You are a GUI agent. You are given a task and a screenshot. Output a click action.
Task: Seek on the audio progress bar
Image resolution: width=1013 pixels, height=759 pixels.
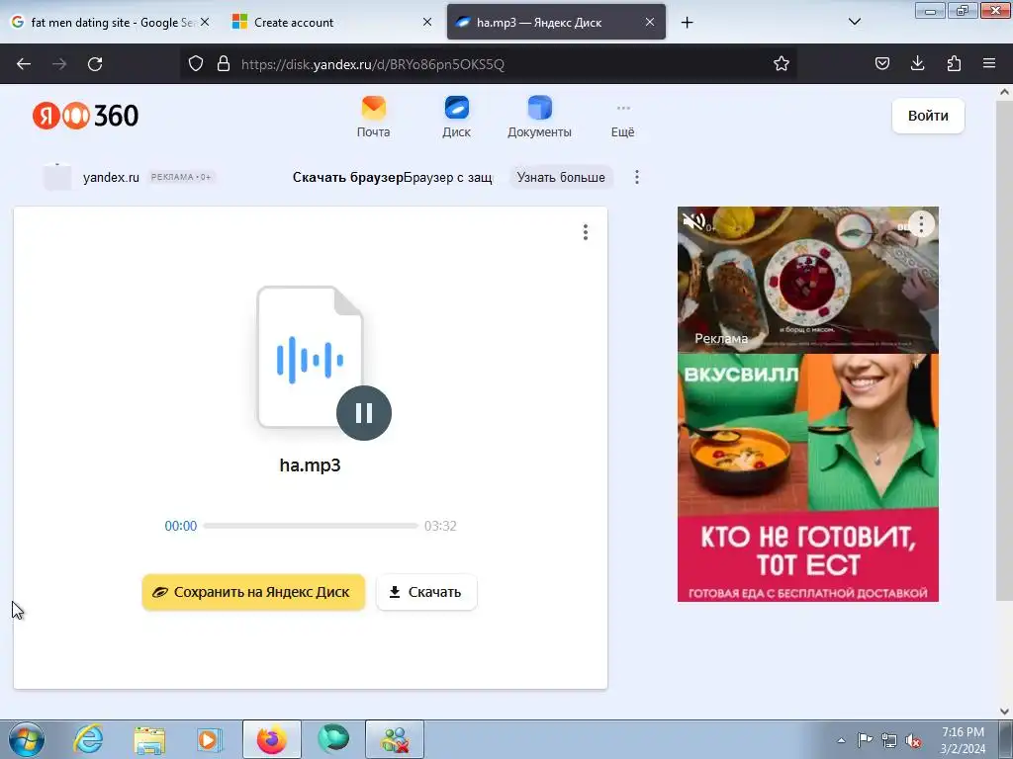(x=311, y=526)
